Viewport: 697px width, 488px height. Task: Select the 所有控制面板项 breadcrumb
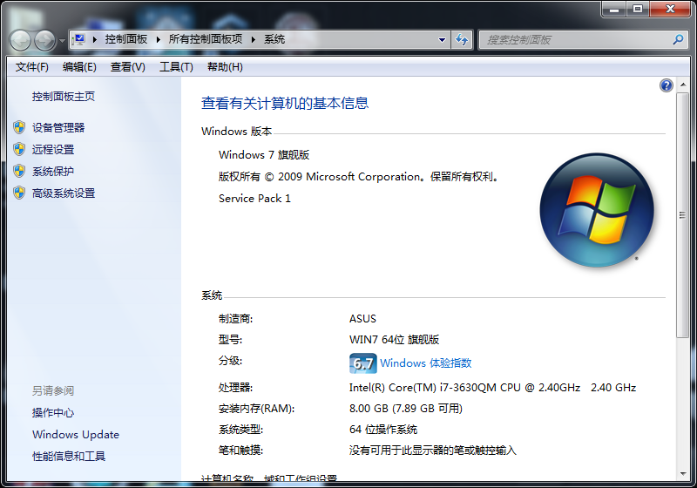pyautogui.click(x=206, y=39)
